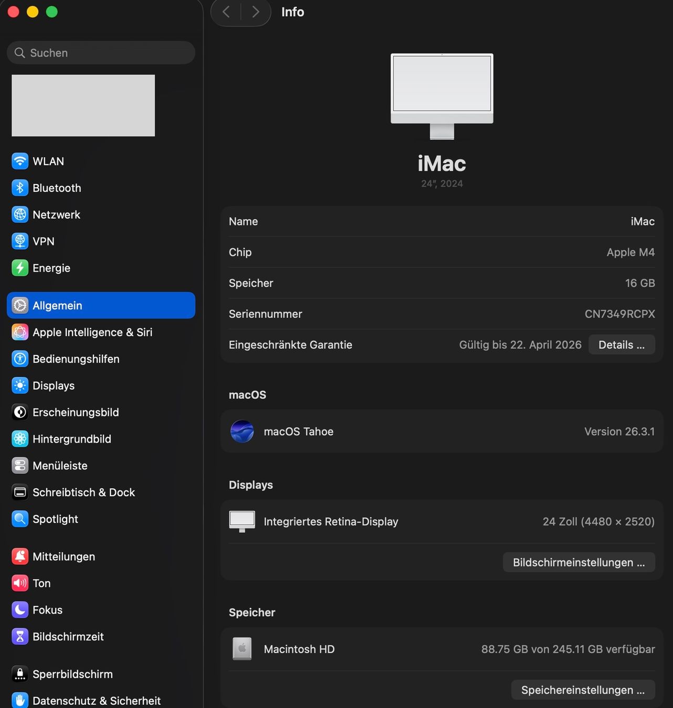Viewport: 673px width, 708px height.
Task: Click the 16 GB memory value
Action: (640, 283)
